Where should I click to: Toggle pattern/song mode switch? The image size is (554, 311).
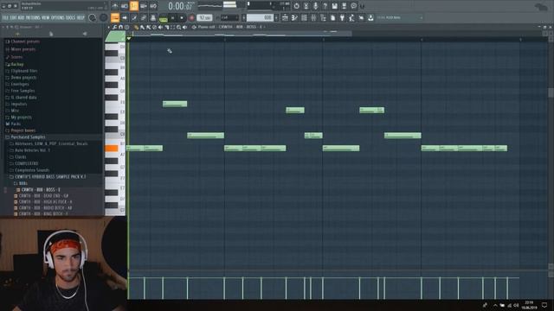tap(164, 18)
